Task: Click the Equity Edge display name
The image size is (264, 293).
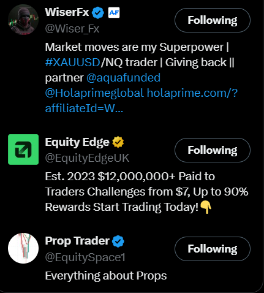Action: [77, 142]
